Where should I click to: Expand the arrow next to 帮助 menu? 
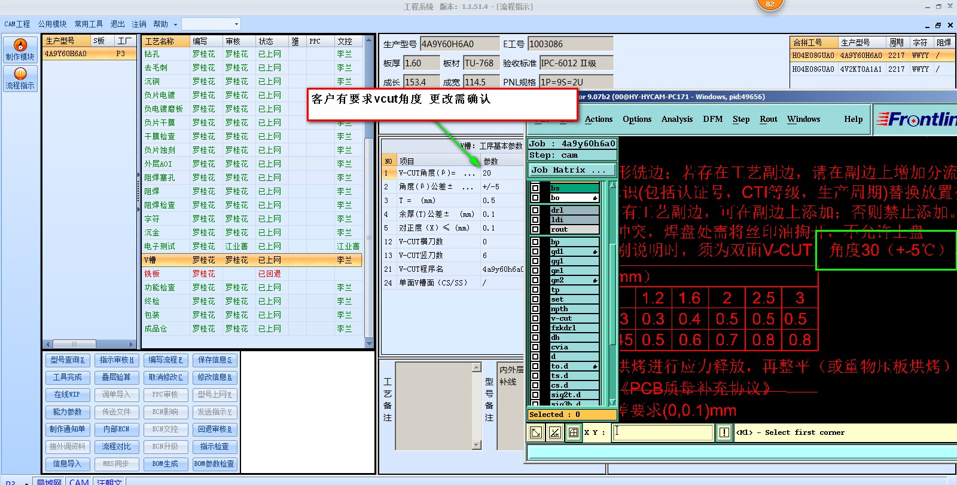(x=175, y=24)
